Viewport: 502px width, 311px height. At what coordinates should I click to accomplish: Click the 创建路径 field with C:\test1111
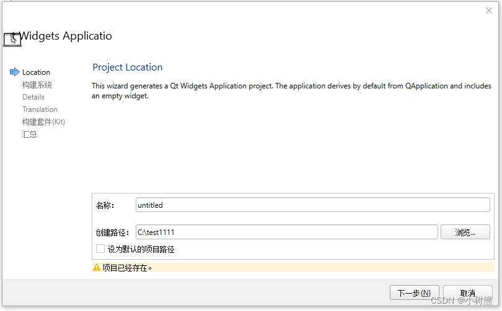pos(286,232)
